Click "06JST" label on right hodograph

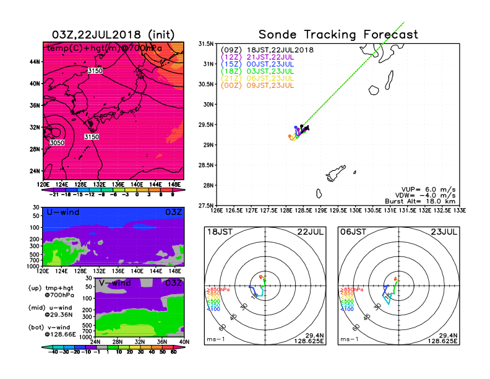tap(353, 232)
